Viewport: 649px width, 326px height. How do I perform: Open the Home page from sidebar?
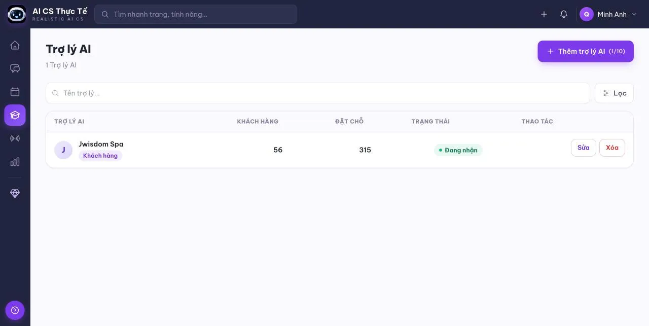click(x=15, y=45)
